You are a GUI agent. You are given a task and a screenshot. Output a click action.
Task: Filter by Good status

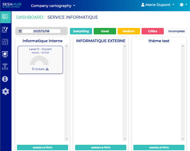pos(105,31)
